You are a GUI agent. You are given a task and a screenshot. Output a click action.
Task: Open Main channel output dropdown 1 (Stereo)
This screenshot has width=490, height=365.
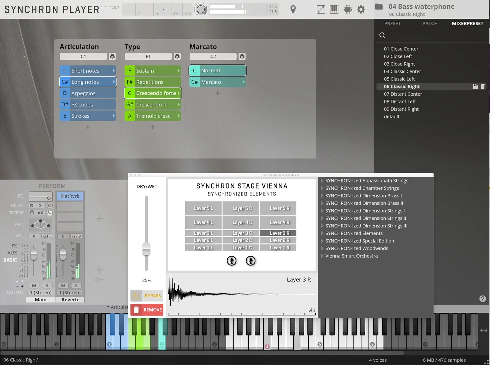[41, 293]
